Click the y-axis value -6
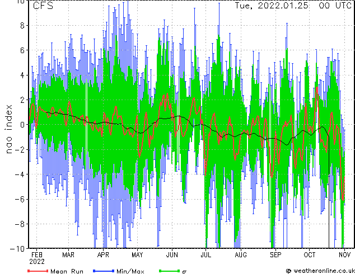This screenshot has height=274, width=355. pos(20,199)
